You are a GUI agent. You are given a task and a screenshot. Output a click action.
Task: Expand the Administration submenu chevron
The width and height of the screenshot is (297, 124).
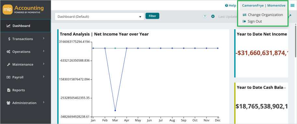pyautogui.click(x=44, y=102)
